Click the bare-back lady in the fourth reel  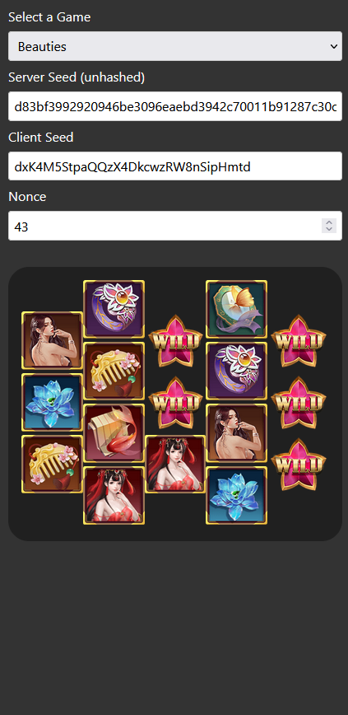coord(236,433)
